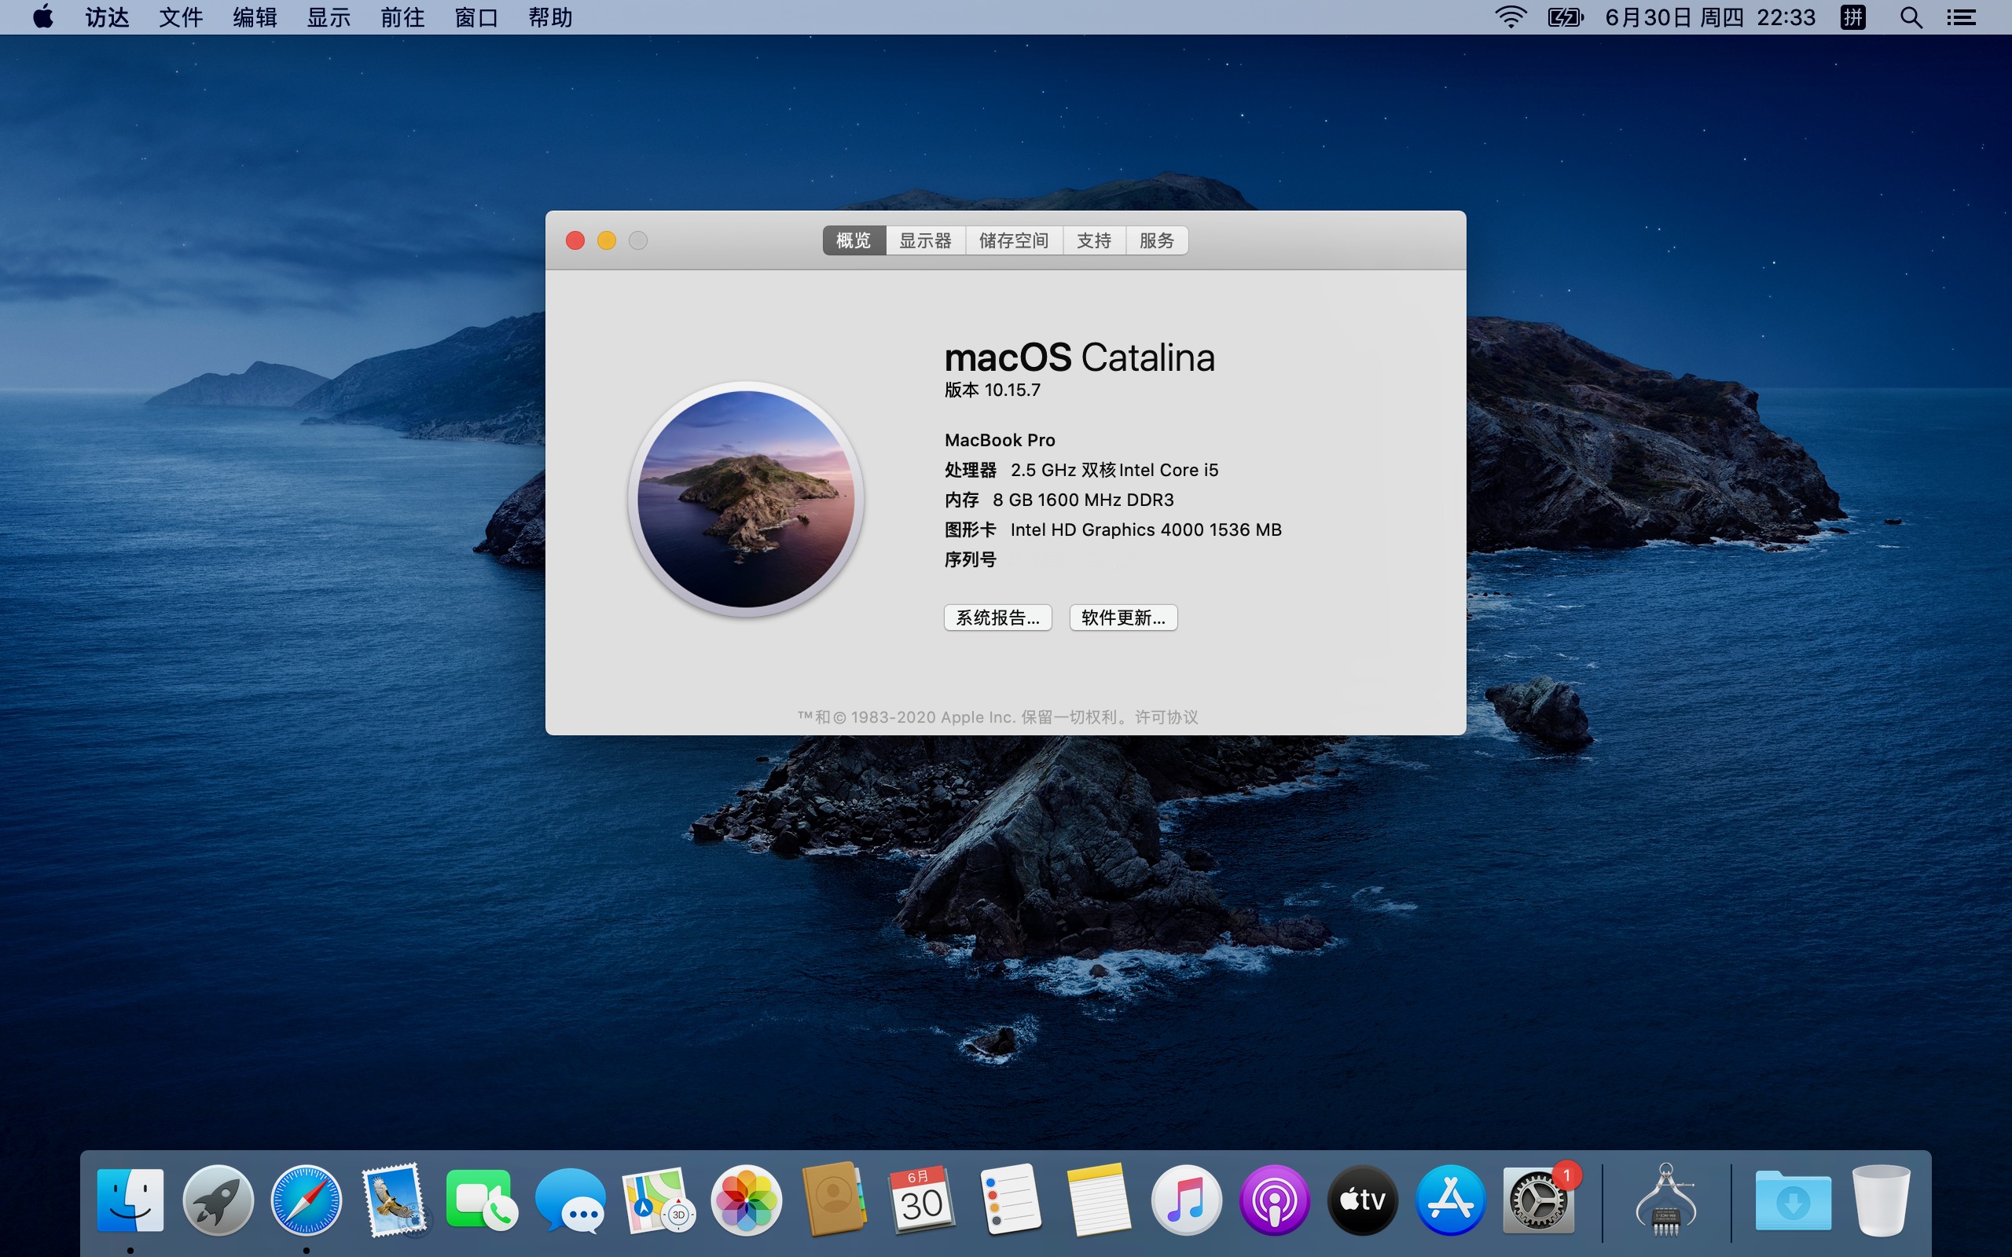Open Safari compass icon in Dock
Screen dimensions: 2012x1257
306,1200
